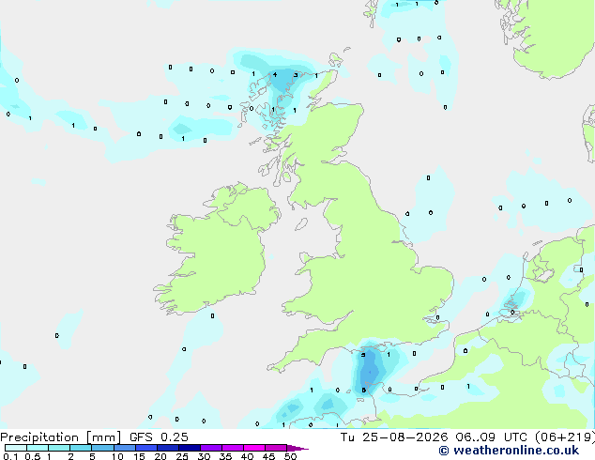
Task: Pick the 35–40 mm magenta legend swatch
Action: (x=233, y=448)
